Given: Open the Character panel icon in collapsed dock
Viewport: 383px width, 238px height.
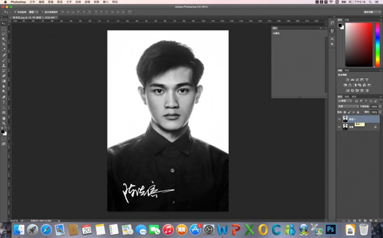Looking at the screenshot, I should point(332,39).
